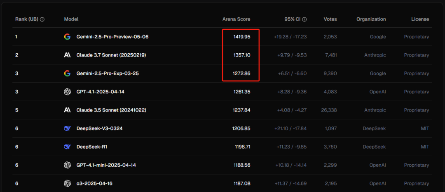Click the Organization column header

[x=371, y=19]
